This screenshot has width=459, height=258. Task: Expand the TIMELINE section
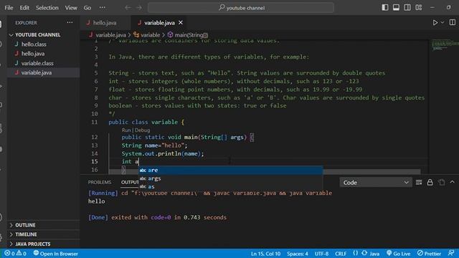coord(43,234)
